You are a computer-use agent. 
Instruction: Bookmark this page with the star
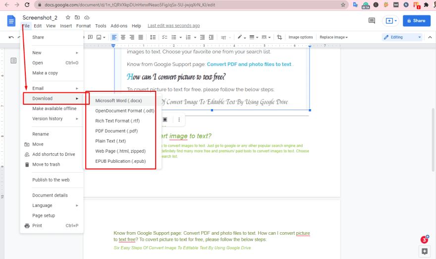click(x=343, y=5)
